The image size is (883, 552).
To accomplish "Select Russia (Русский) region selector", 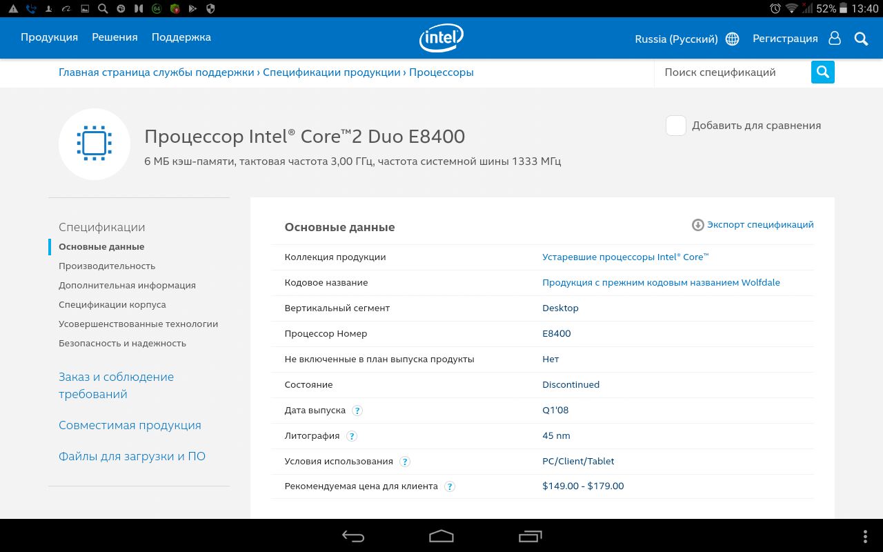I will pyautogui.click(x=676, y=39).
